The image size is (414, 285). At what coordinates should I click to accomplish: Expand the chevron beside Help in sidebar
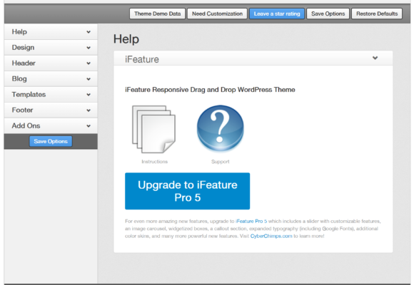click(89, 32)
